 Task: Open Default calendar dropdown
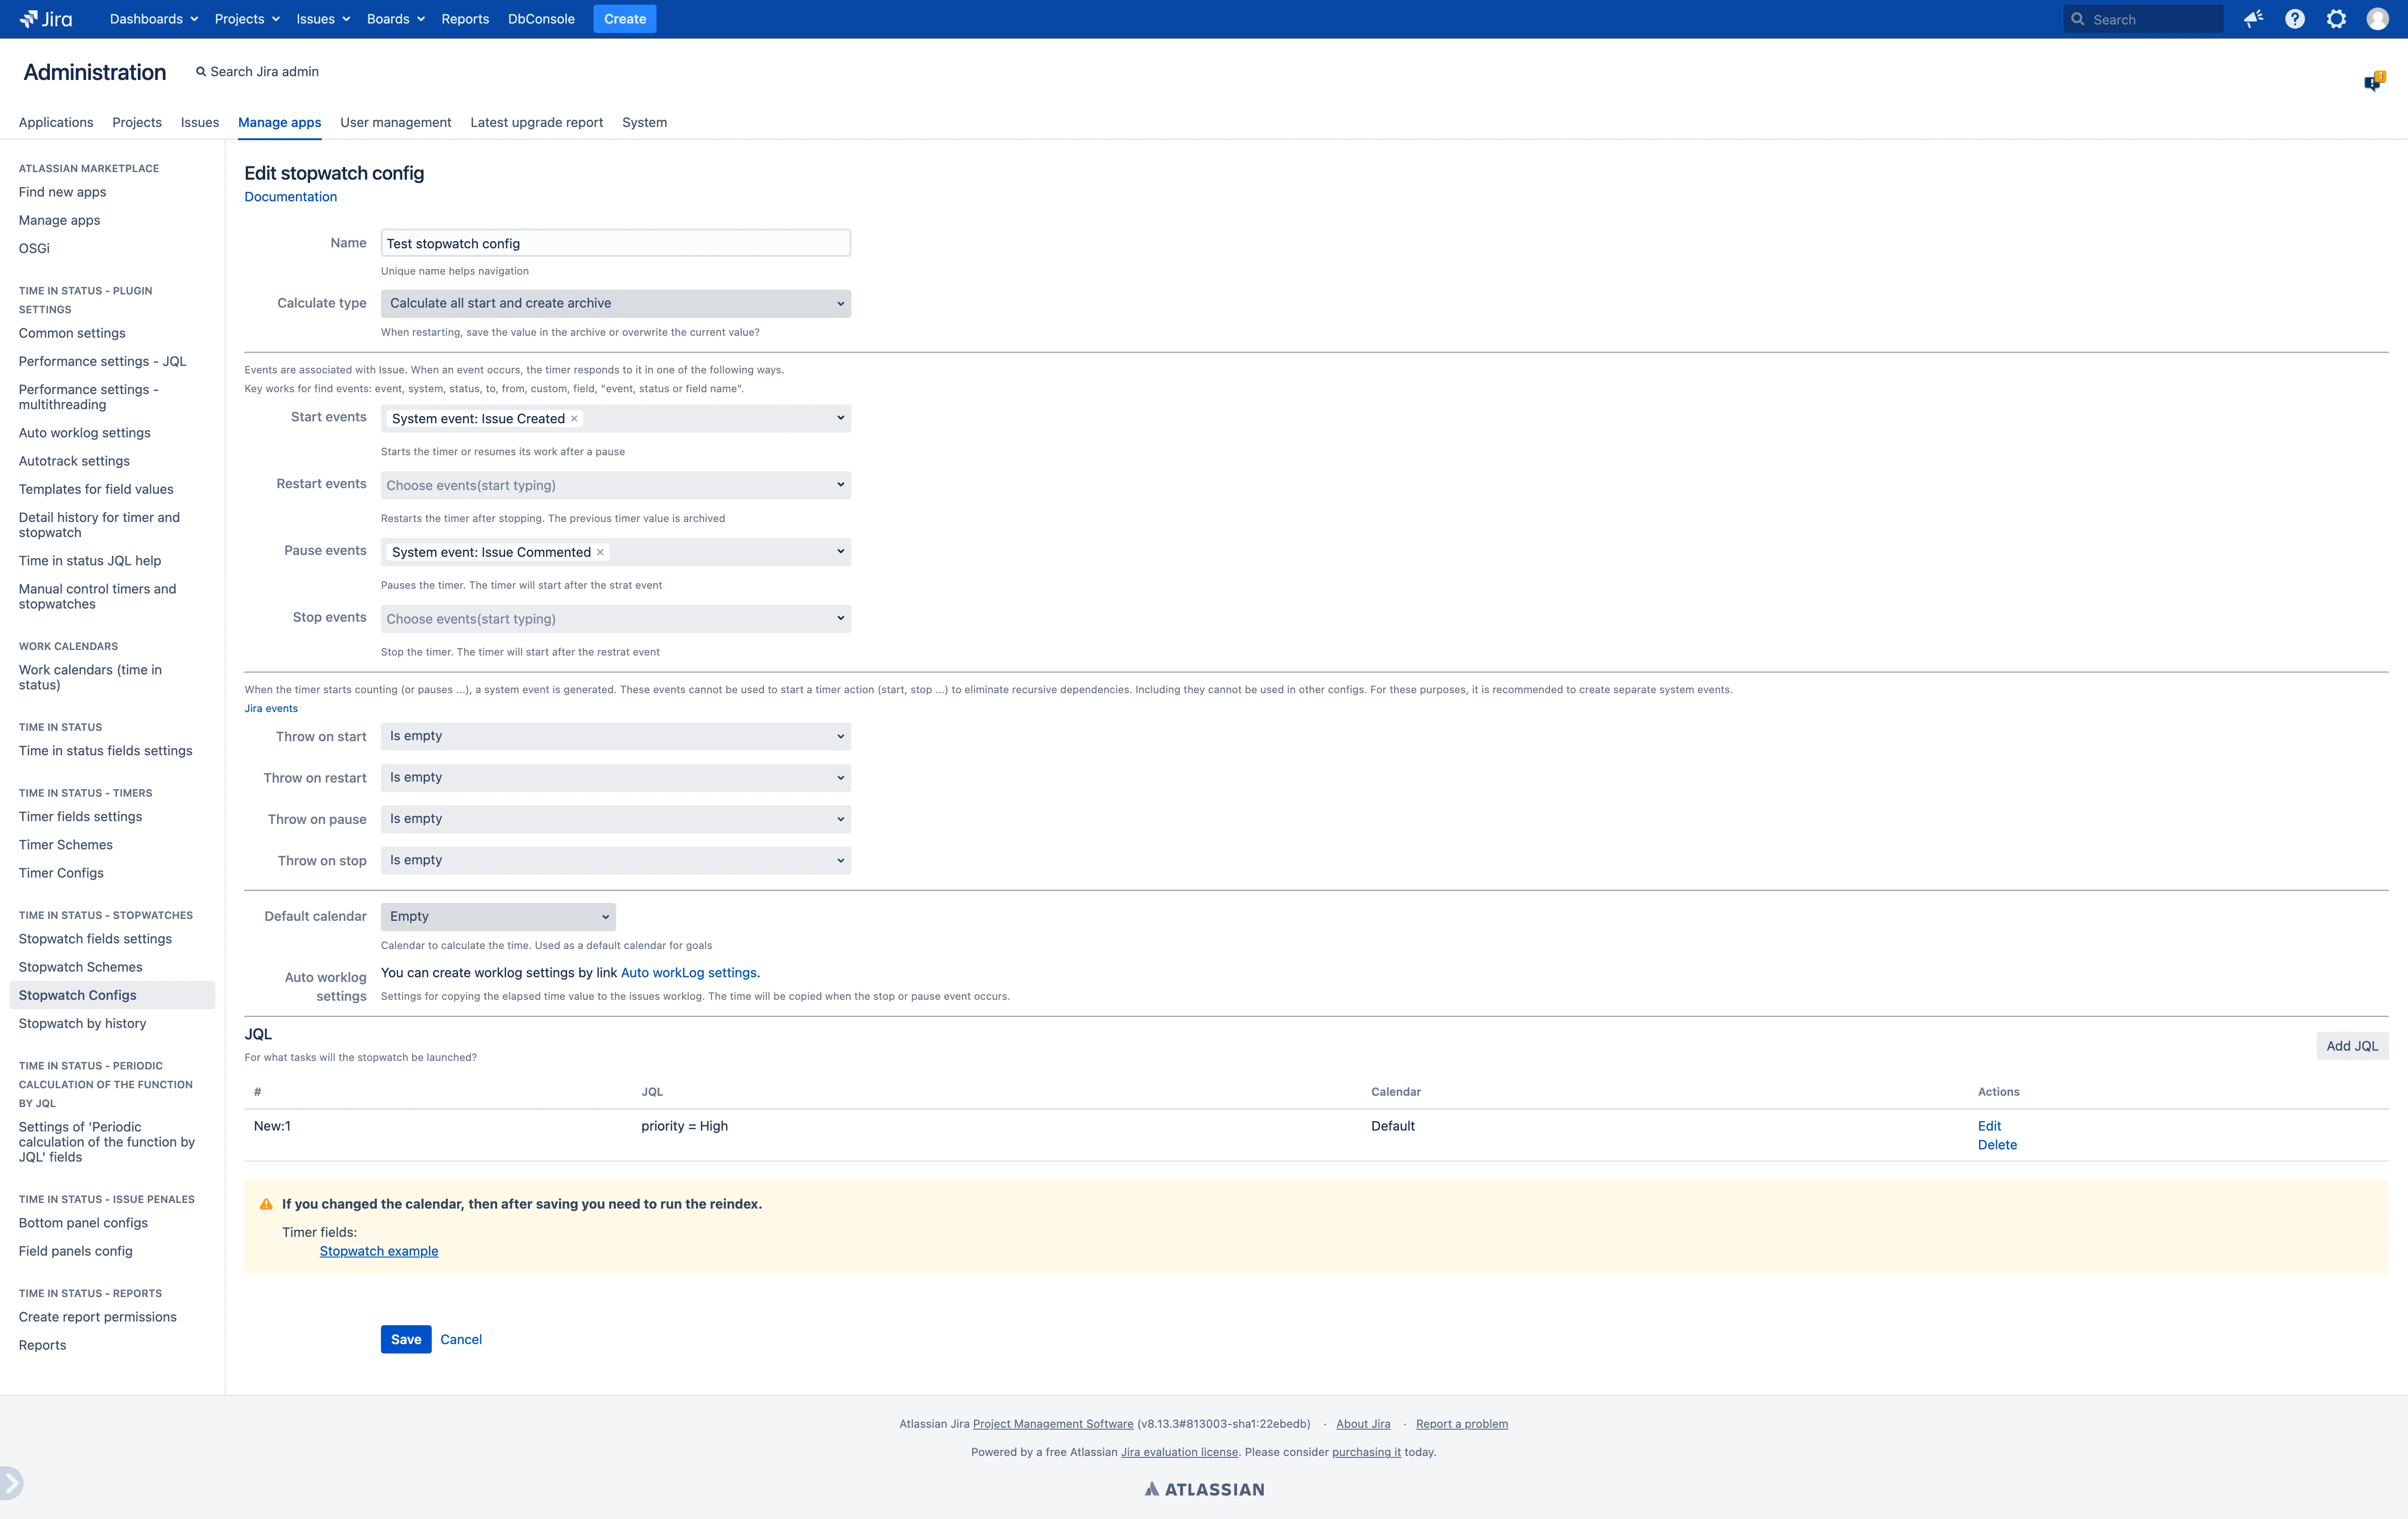point(498,916)
